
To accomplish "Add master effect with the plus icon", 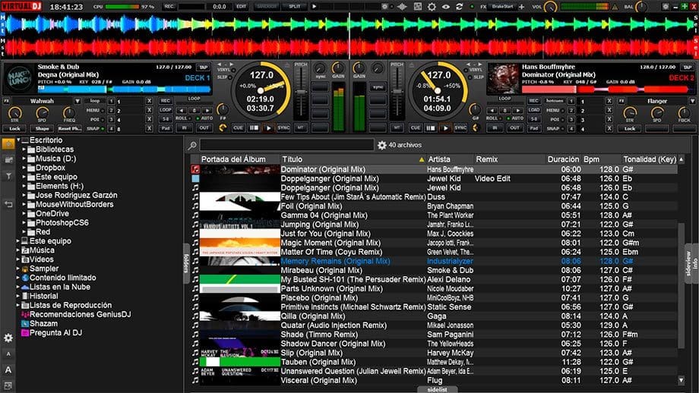I will pyautogui.click(x=521, y=7).
